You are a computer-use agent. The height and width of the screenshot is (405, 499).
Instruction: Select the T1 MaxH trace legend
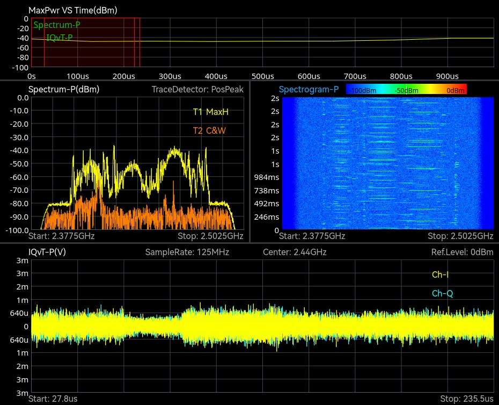pos(211,112)
